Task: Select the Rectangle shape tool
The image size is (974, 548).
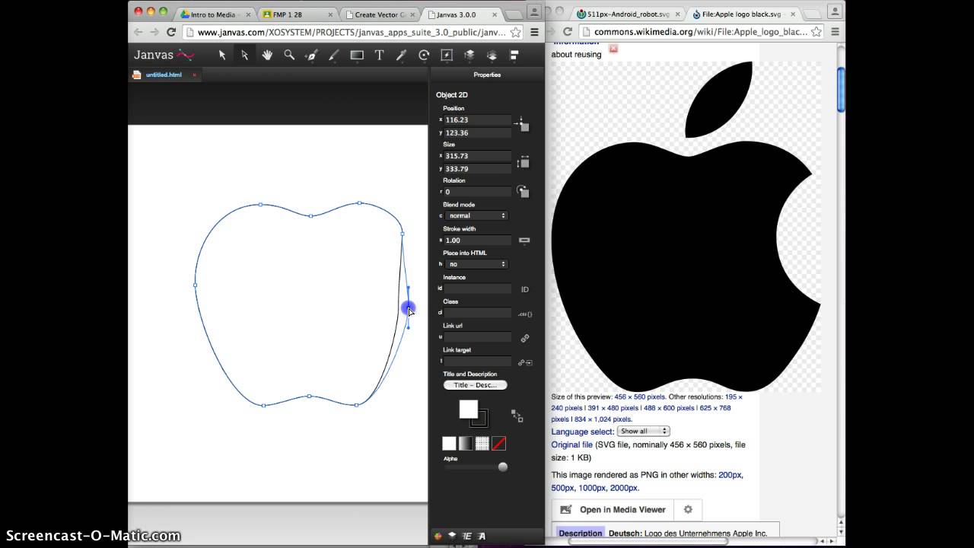Action: coord(356,55)
